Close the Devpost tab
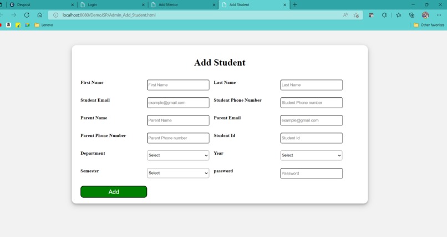Screen dimensions: 447x237 pyautogui.click(x=73, y=5)
